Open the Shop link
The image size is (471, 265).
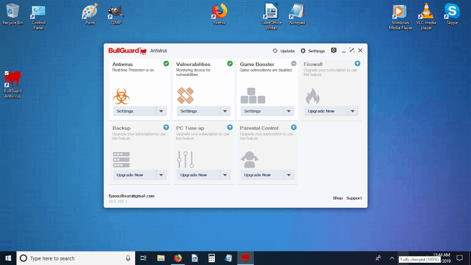[338, 198]
